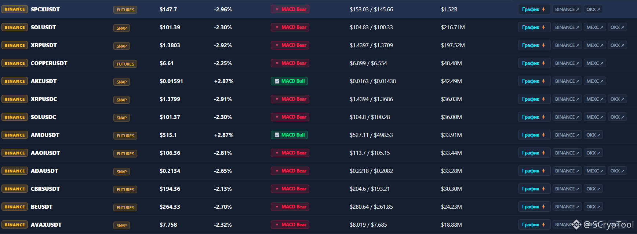Click the MACD Bear badge for BEUSDT
Screen dimensions: 637x234
290,207
